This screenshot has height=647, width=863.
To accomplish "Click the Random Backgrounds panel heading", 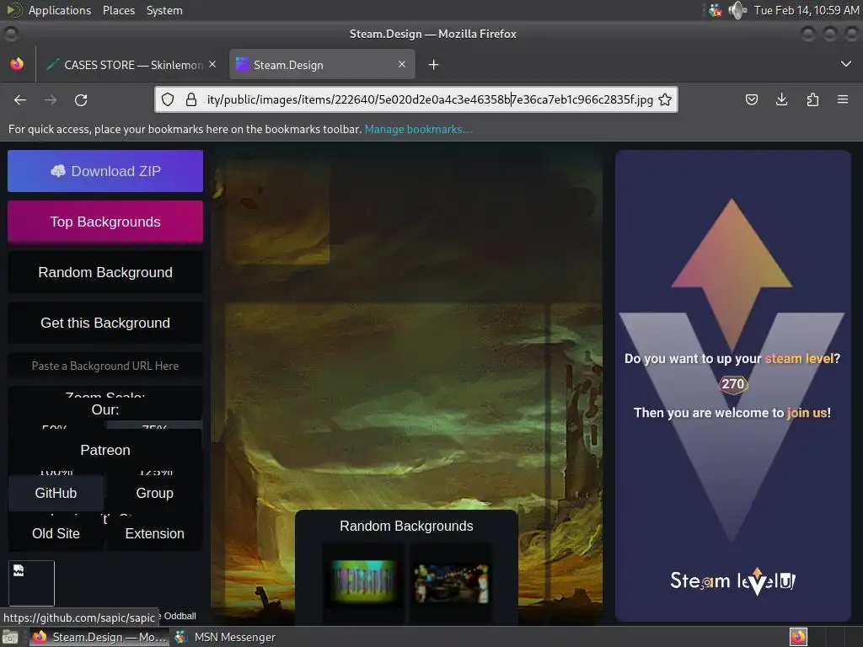I will coord(406,526).
